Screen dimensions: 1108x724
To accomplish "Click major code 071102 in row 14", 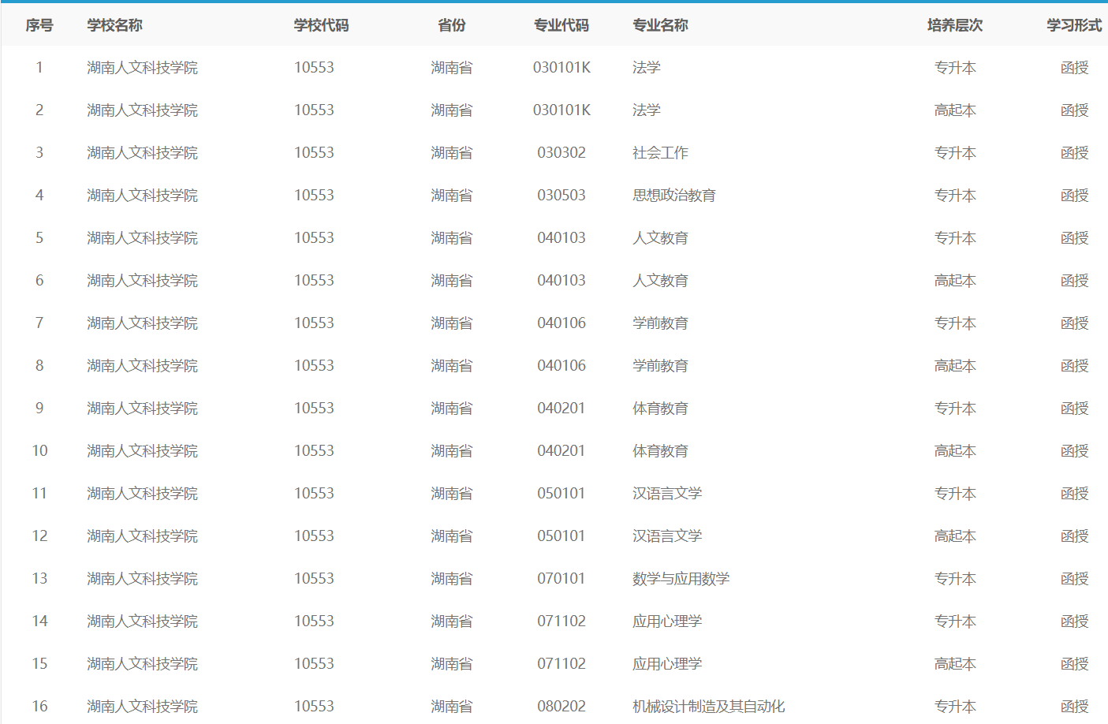I will click(x=561, y=621).
